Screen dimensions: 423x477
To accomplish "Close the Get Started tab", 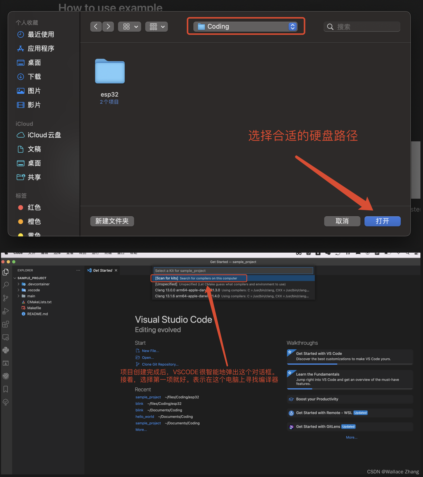I will point(116,270).
